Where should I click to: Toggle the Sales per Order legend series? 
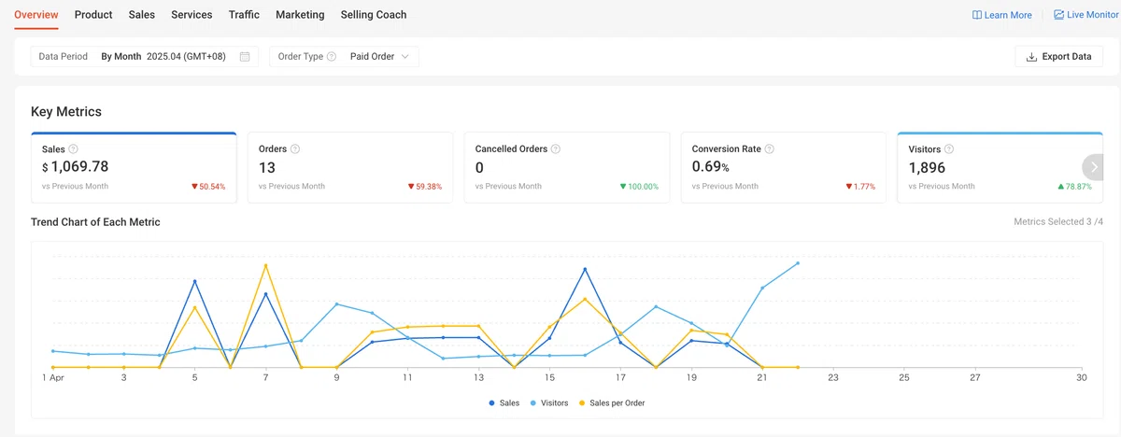tap(612, 403)
